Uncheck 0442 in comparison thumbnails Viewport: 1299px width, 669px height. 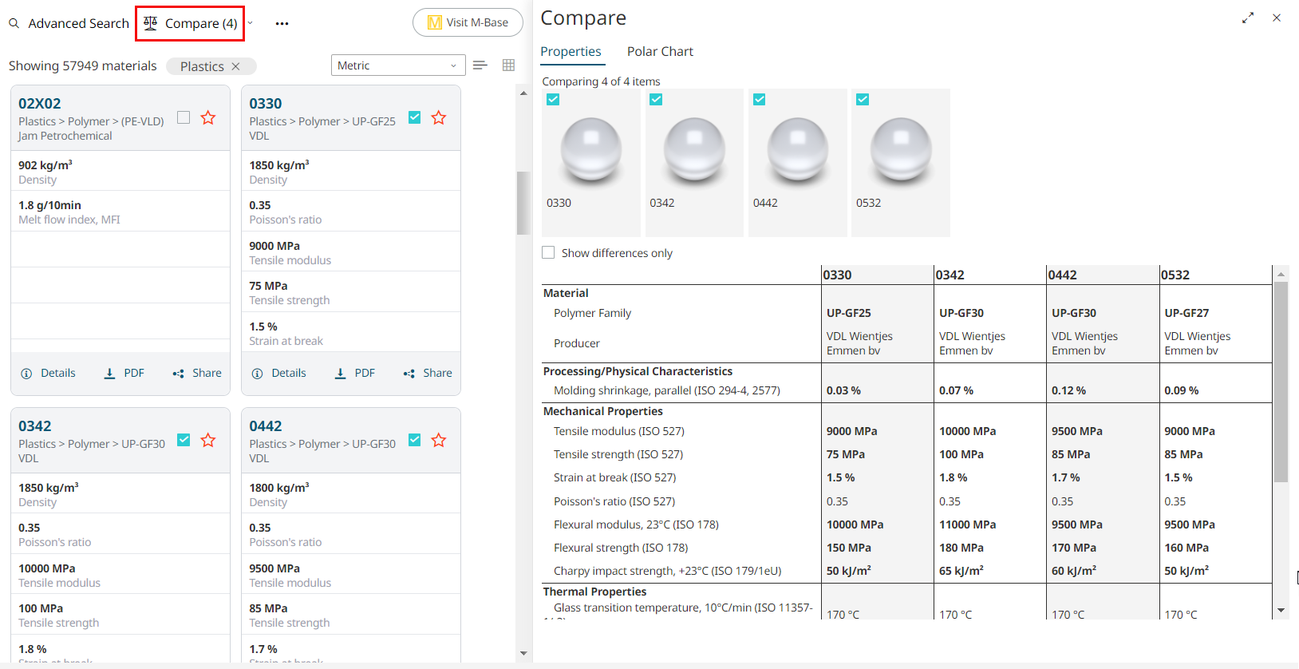(760, 99)
